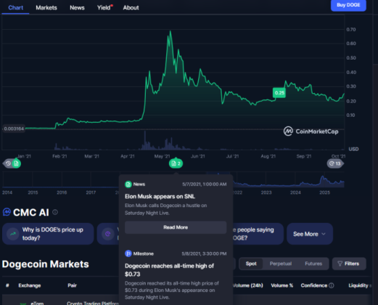The width and height of the screenshot is (378, 305).
Task: Sort by the Pair column header
Action: coord(72,285)
